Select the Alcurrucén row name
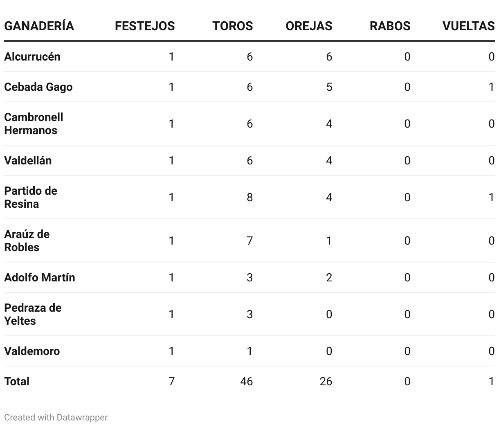Image resolution: width=499 pixels, height=427 pixels. pos(32,57)
